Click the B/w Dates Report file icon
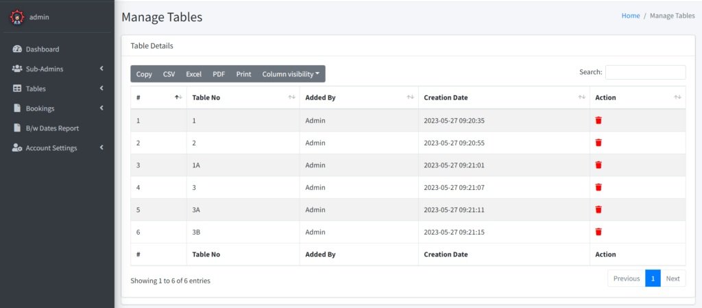Image resolution: width=702 pixels, height=308 pixels. (x=18, y=128)
